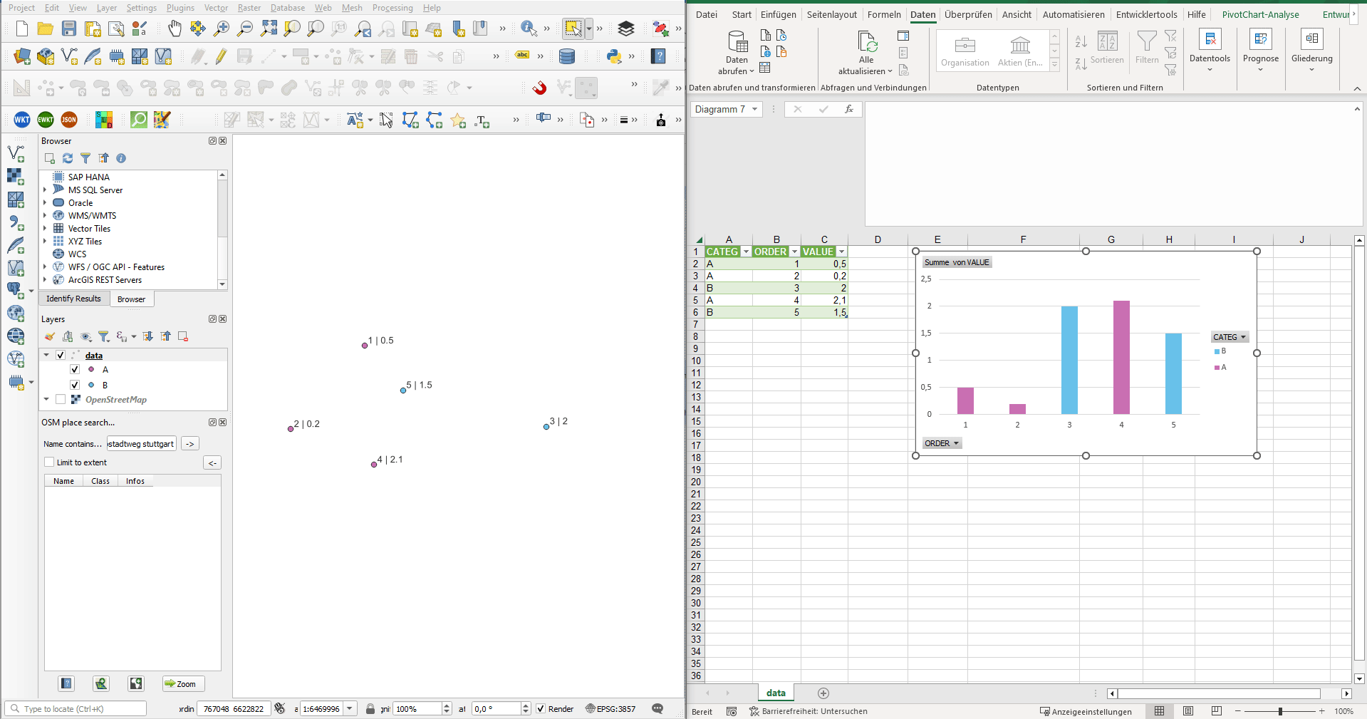Toggle visibility of layer A
1367x719 pixels.
tap(74, 369)
